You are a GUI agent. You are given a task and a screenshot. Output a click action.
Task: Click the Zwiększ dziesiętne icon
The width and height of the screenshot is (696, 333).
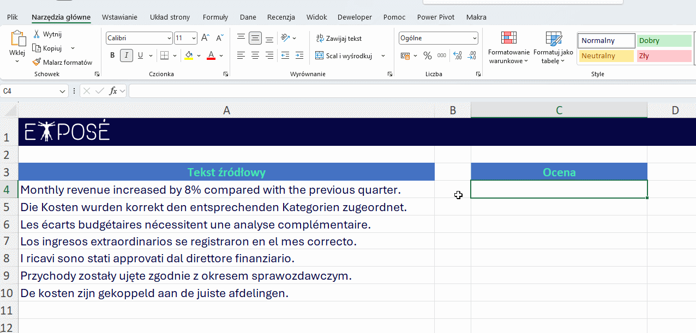tap(457, 55)
